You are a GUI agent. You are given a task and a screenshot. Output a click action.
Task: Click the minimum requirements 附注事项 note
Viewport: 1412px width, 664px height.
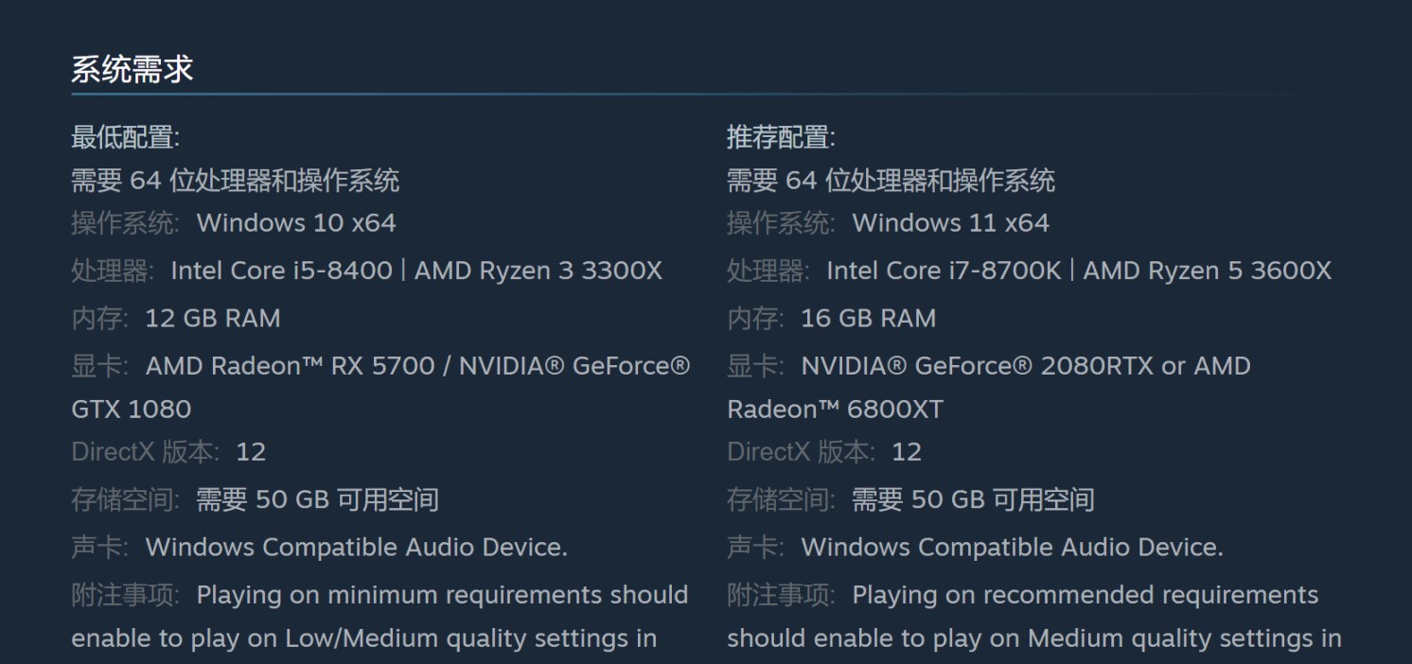379,617
